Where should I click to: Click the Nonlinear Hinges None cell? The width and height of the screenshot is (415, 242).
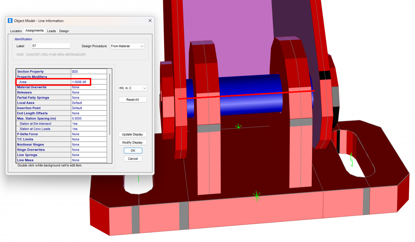coord(89,144)
